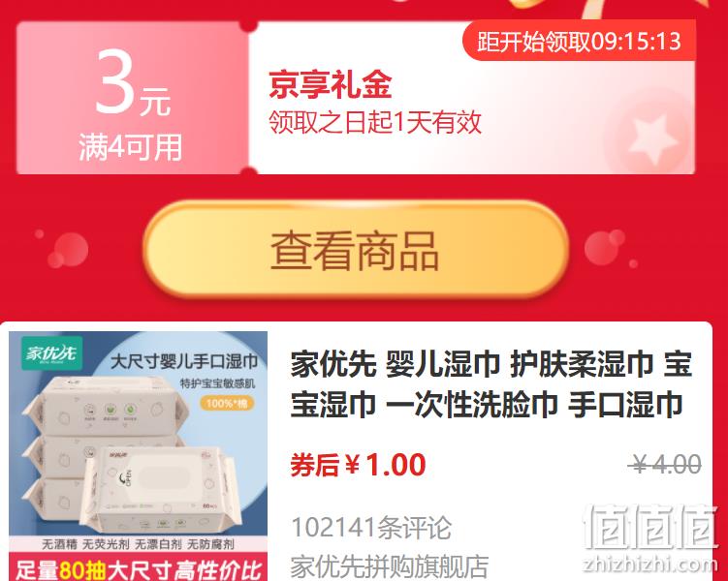Open the 家优先 婴儿湿巾 product title
This screenshot has height=581, width=728.
(x=491, y=383)
